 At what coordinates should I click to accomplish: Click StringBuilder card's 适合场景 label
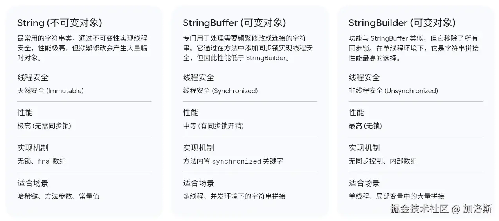coord(364,183)
